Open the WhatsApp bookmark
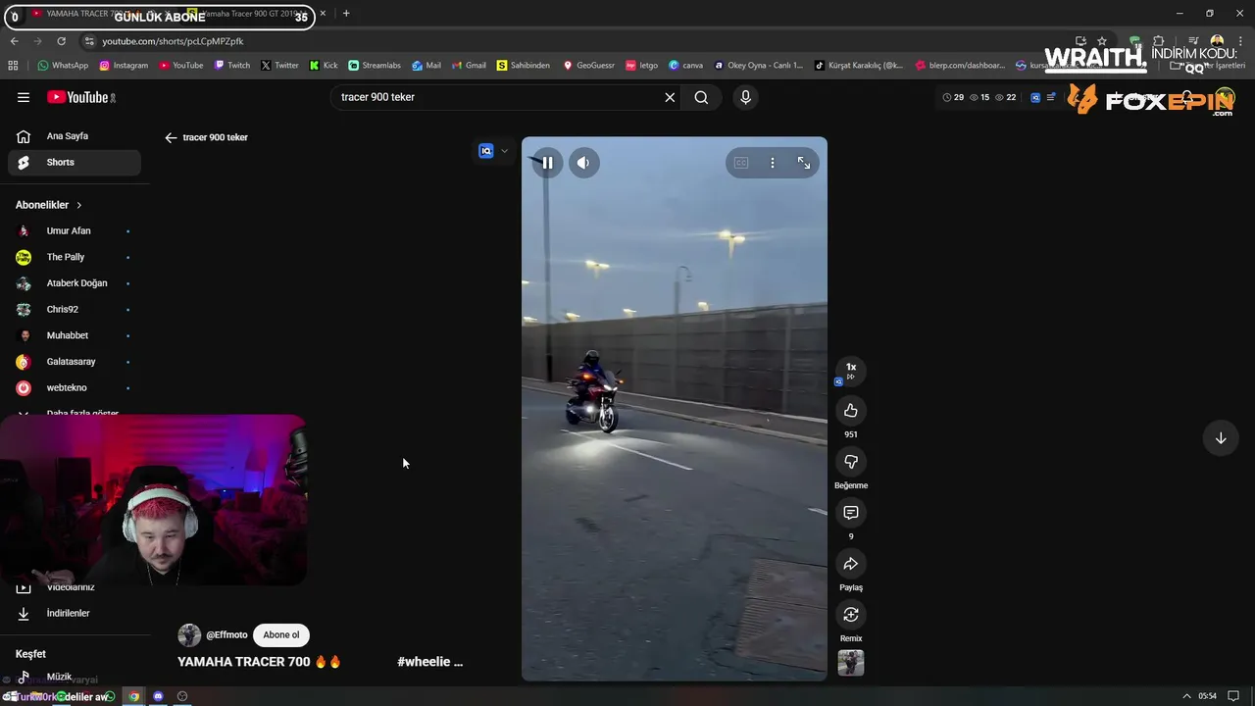 click(x=63, y=66)
